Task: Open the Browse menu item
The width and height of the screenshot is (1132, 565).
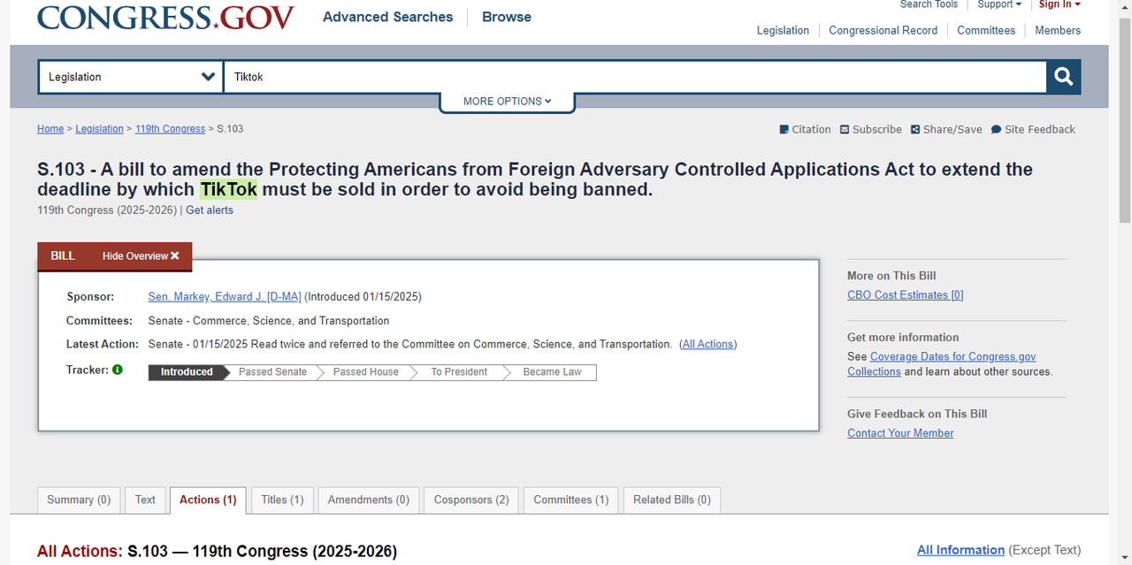Action: (507, 17)
